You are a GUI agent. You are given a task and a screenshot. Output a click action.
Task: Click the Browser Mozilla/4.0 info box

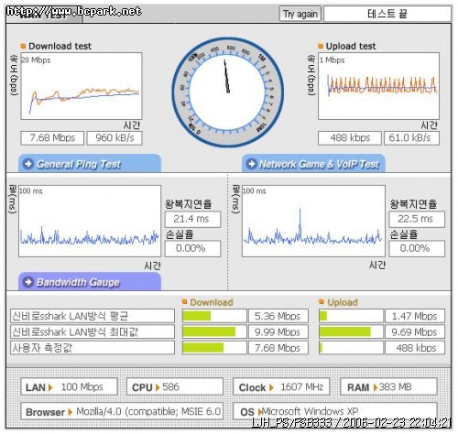(122, 411)
